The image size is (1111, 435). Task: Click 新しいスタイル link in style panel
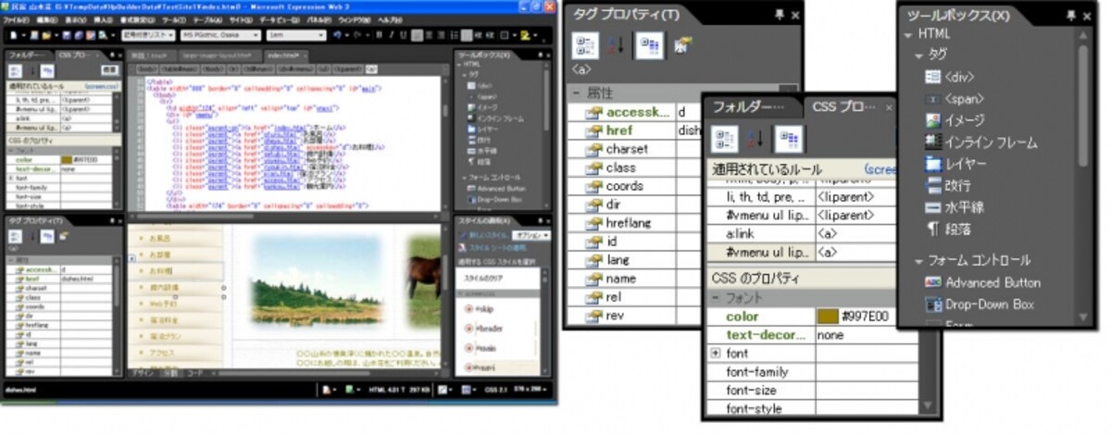(486, 237)
